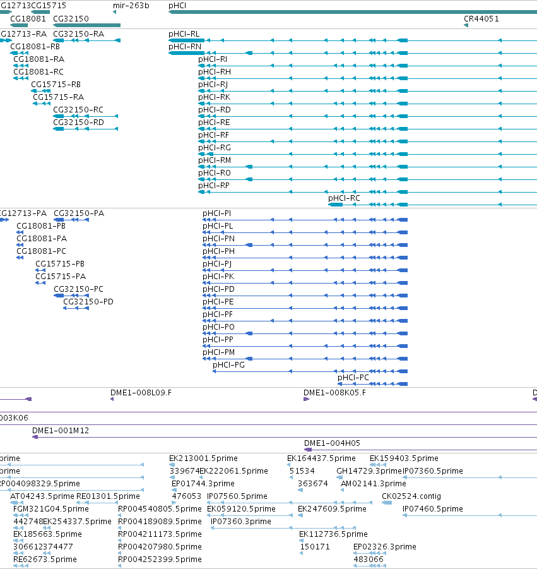Select the pHCl-RE transcript label

215,123
